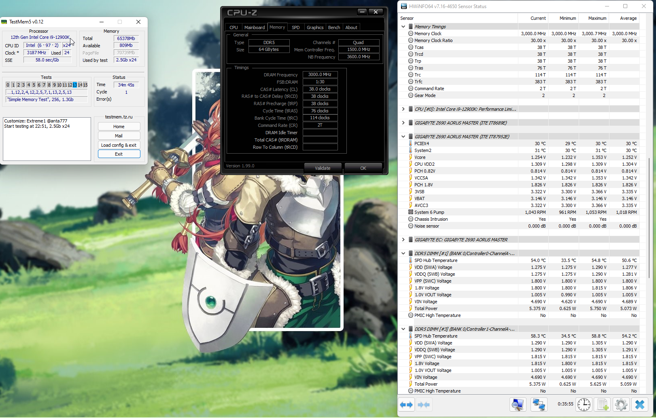This screenshot has width=656, height=418.
Task: Click the icon beside HWiNFO Command Rate row
Action: pos(411,89)
